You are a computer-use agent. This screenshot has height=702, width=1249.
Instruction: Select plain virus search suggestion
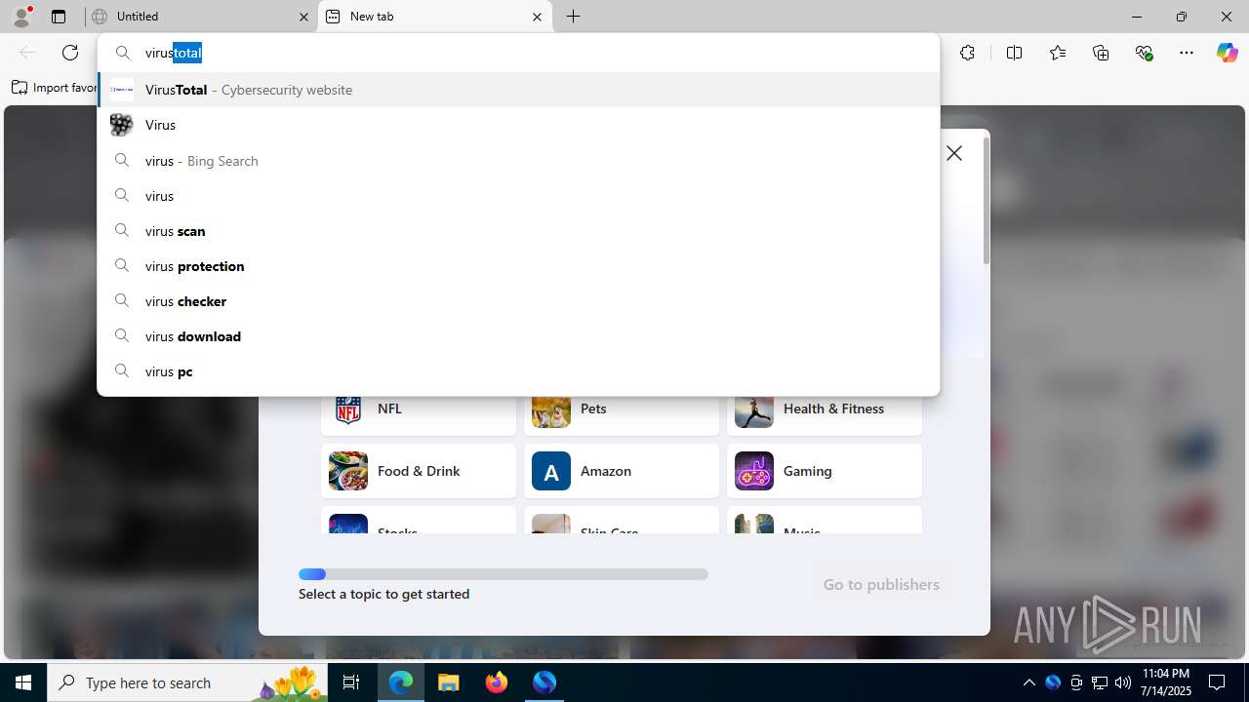click(518, 196)
